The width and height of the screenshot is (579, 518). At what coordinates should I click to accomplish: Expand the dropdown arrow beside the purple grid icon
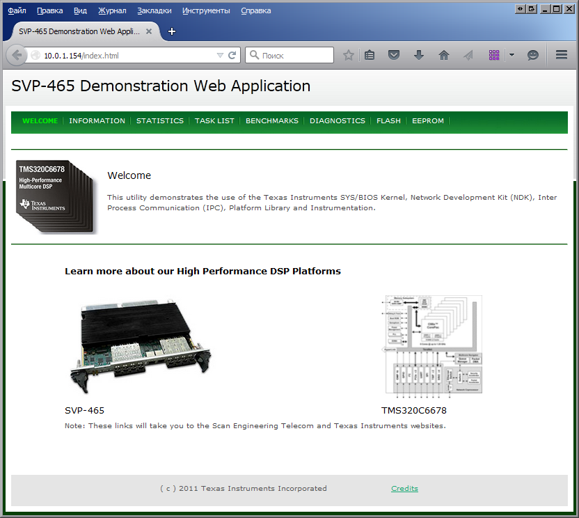click(x=511, y=55)
